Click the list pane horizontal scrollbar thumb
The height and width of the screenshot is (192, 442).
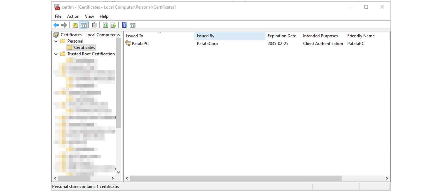(x=235, y=178)
